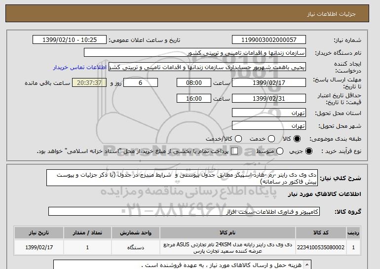Click the remaining time field 20:37:37
Screen dimensions: 380x269
tap(89, 82)
